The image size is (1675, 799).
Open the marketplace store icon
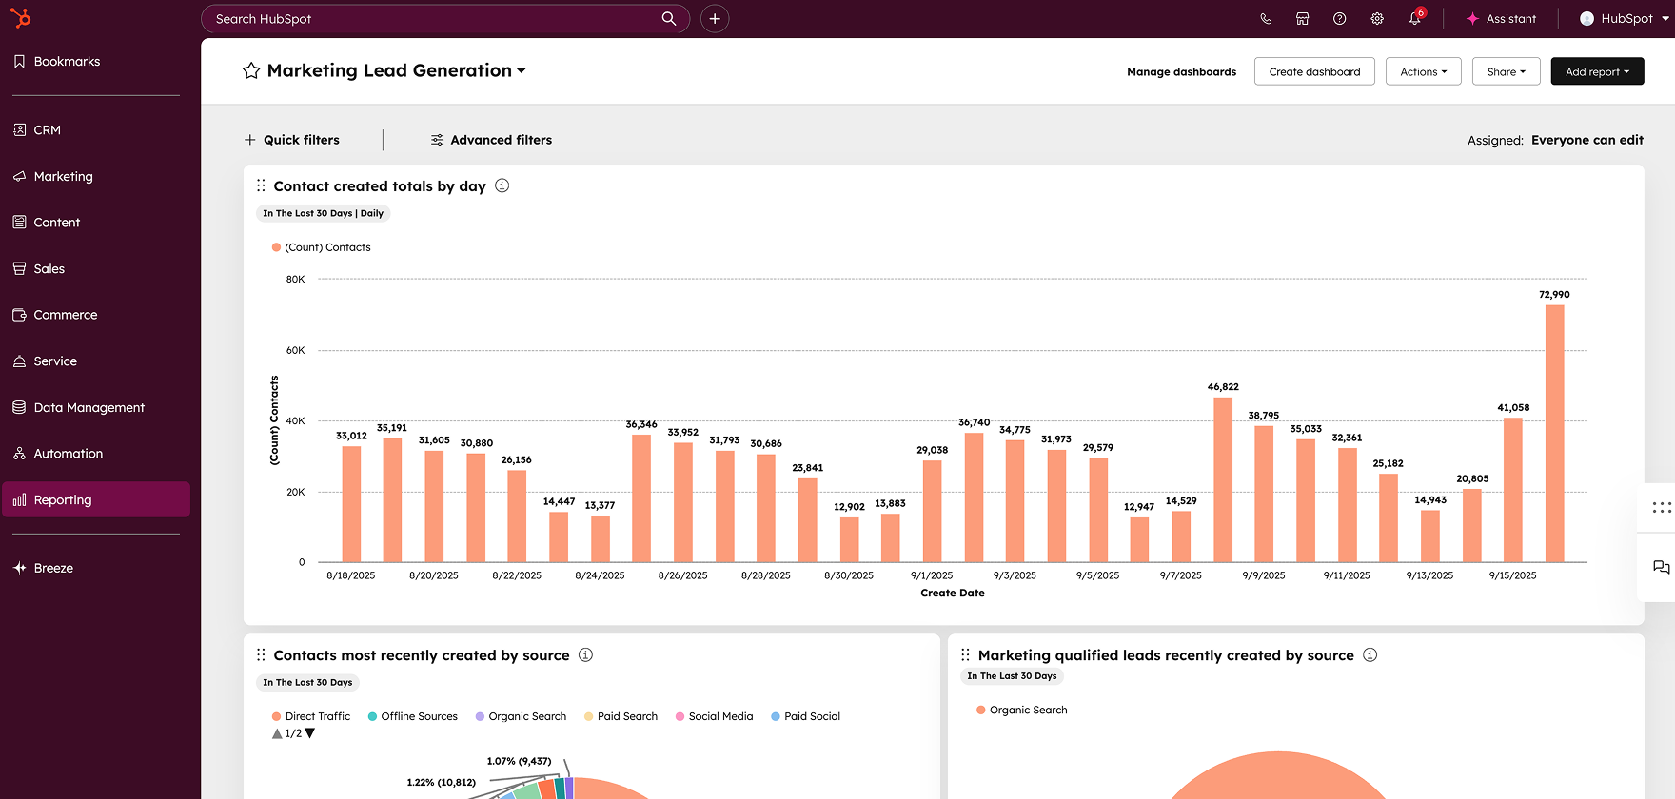point(1303,18)
